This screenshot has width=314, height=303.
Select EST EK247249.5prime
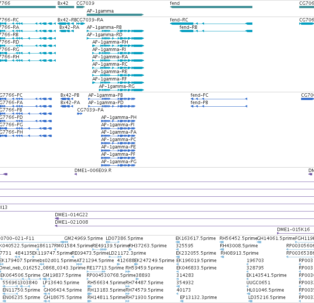[x=154, y=261]
